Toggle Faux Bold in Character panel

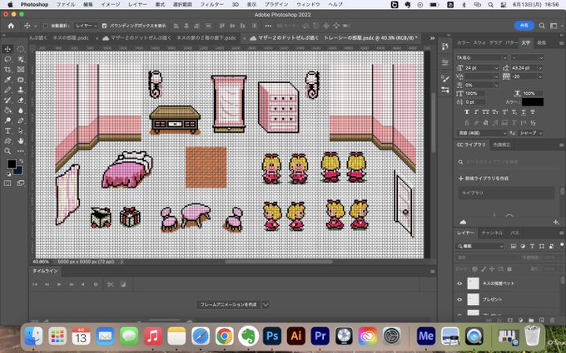click(x=466, y=112)
